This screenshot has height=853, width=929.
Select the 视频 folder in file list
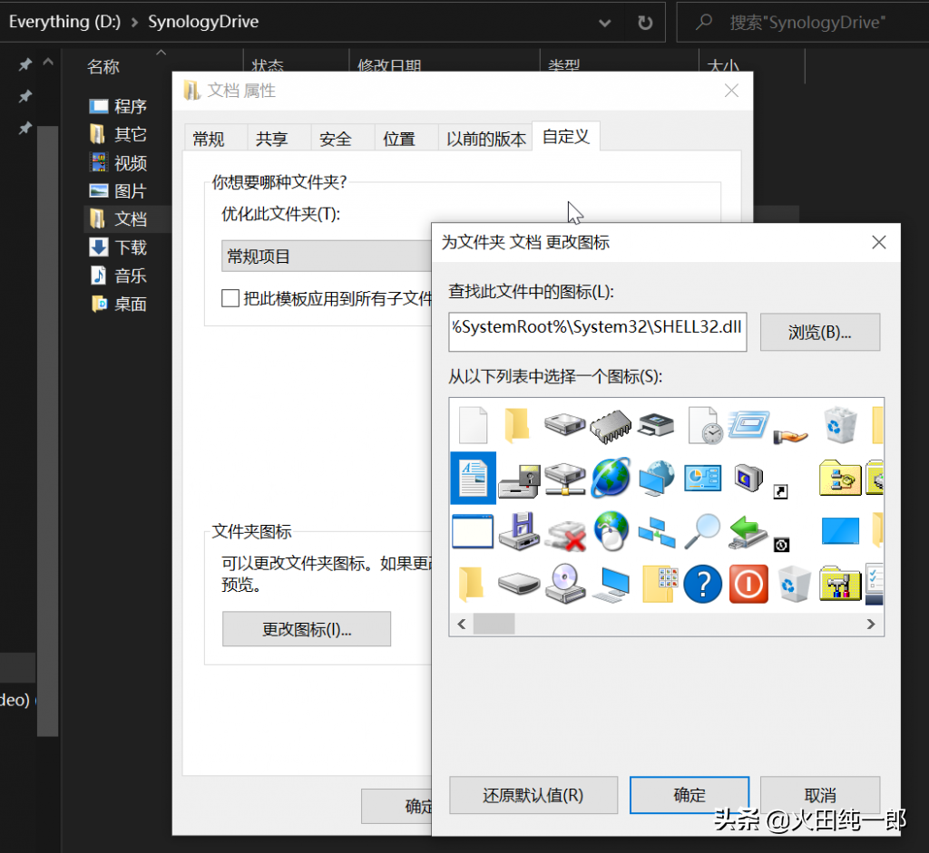coord(119,162)
